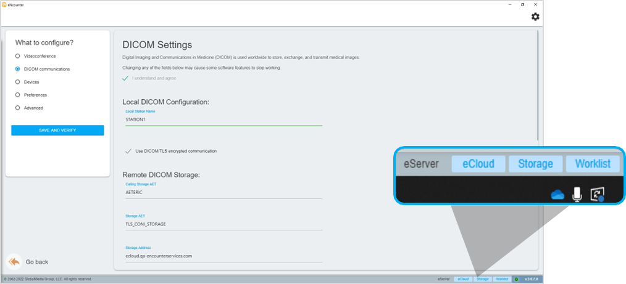Click the small Worklist button in status bar

[502, 279]
